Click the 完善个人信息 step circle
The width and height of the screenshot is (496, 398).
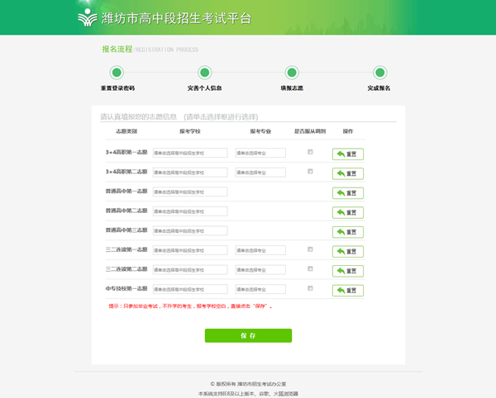pyautogui.click(x=205, y=73)
